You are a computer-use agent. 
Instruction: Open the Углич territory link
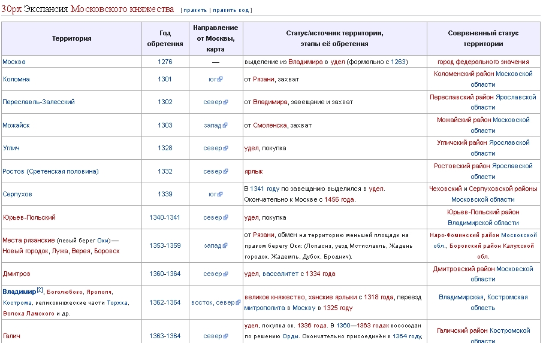pos(11,148)
